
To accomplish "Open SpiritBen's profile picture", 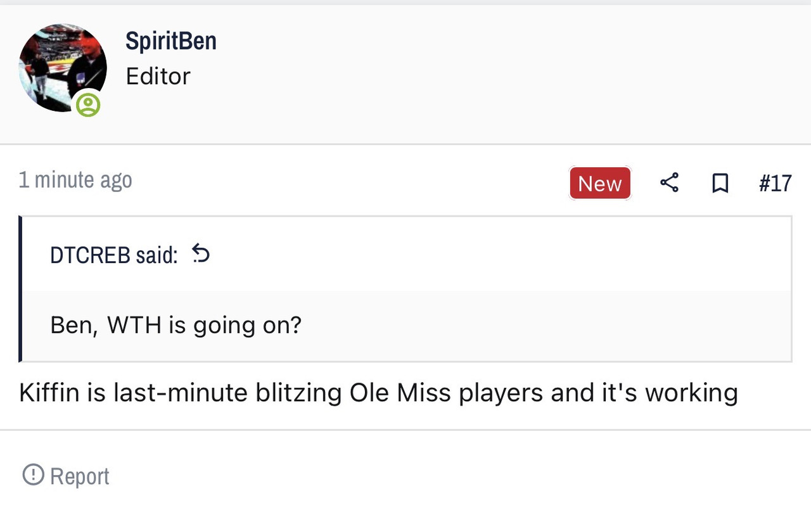I will [63, 68].
